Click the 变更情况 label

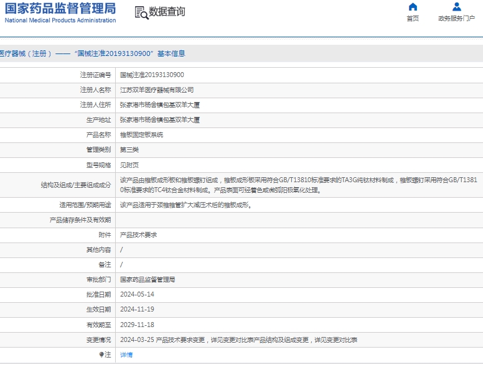pyautogui.click(x=98, y=340)
